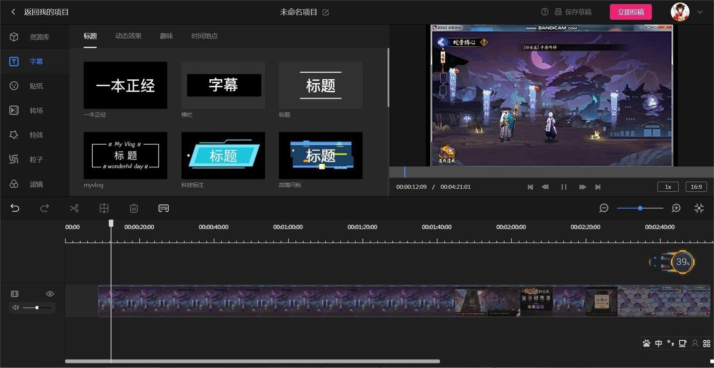Split the clip with the scissors tool
This screenshot has height=368, width=714.
click(x=74, y=208)
